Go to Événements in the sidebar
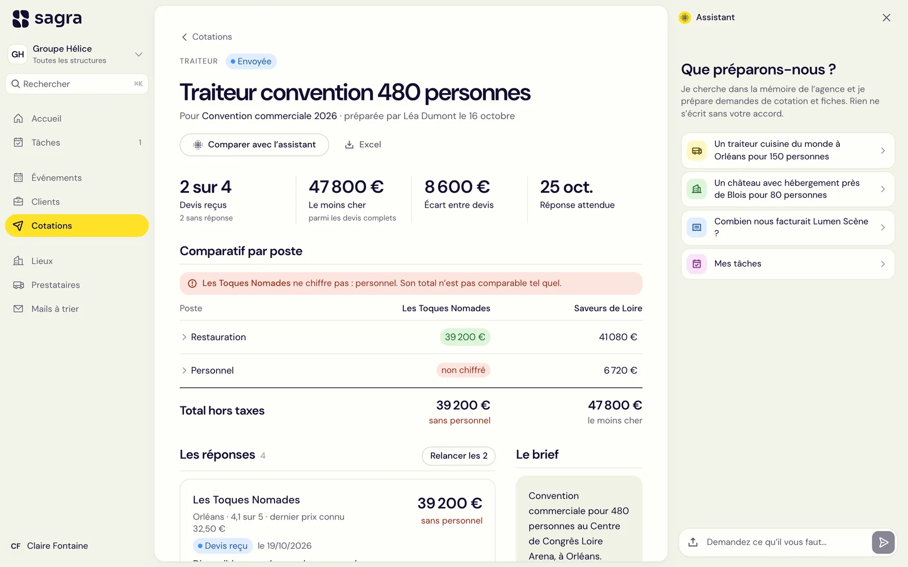This screenshot has width=908, height=567. 77,177
